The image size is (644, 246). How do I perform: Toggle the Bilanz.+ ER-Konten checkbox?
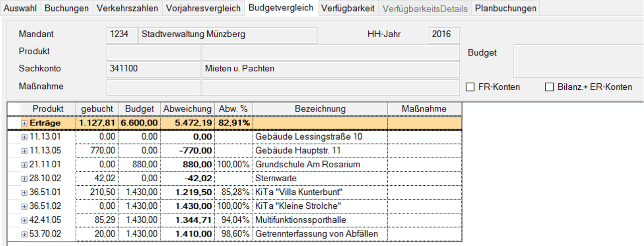pos(549,87)
